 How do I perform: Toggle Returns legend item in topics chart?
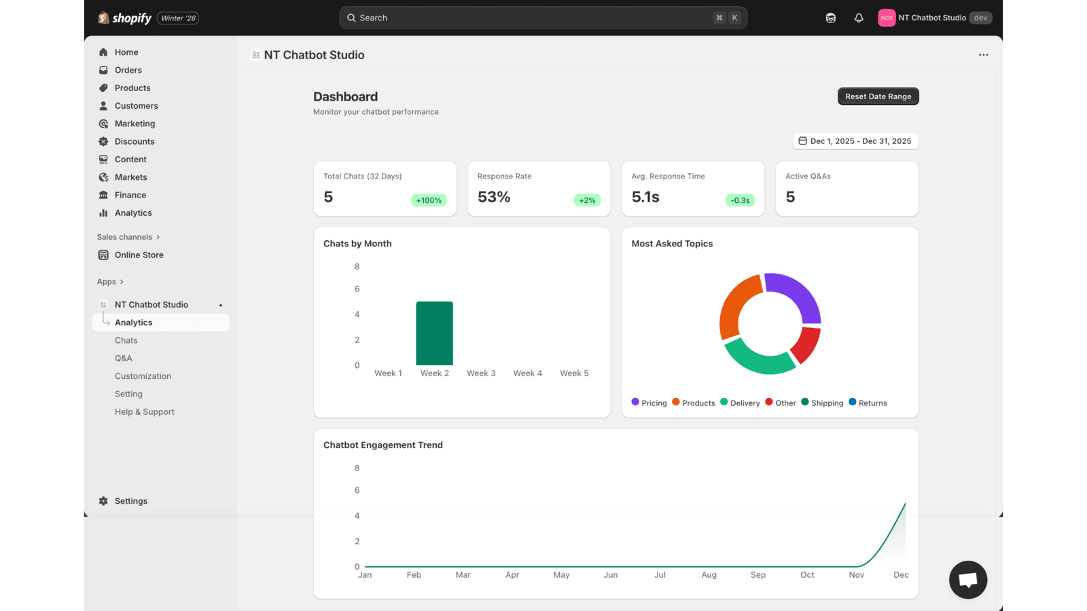(868, 403)
